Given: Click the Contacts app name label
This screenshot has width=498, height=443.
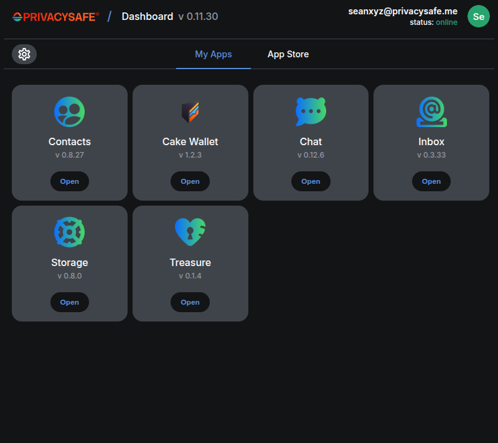Looking at the screenshot, I should (70, 141).
